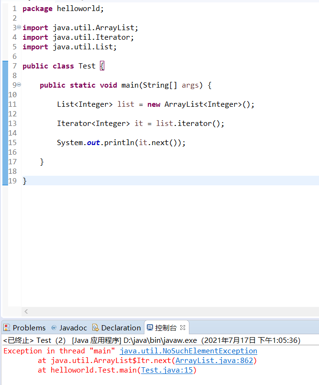The image size is (319, 385).
Task: Place cursor on 'package helloworld;' line
Action: (63, 9)
